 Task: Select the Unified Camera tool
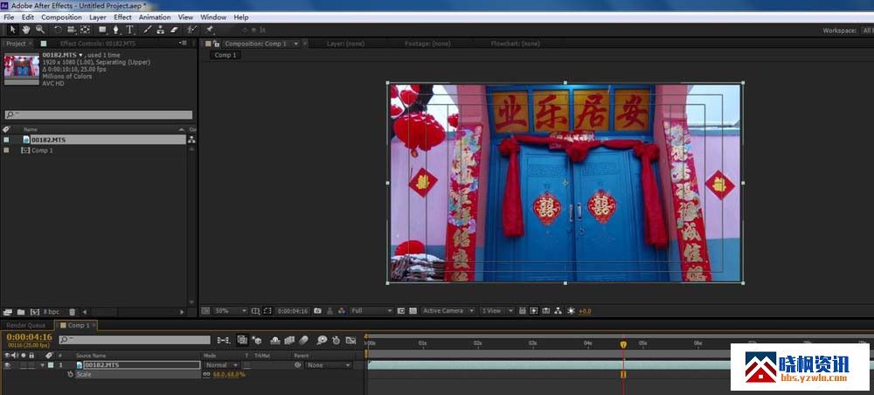tap(72, 30)
